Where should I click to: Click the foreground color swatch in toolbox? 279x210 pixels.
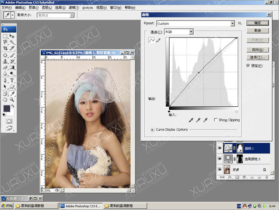tap(7, 109)
